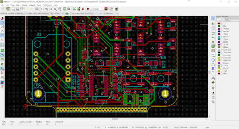Toggle high contrast display mode
This screenshot has height=129, width=239.
click(2, 77)
